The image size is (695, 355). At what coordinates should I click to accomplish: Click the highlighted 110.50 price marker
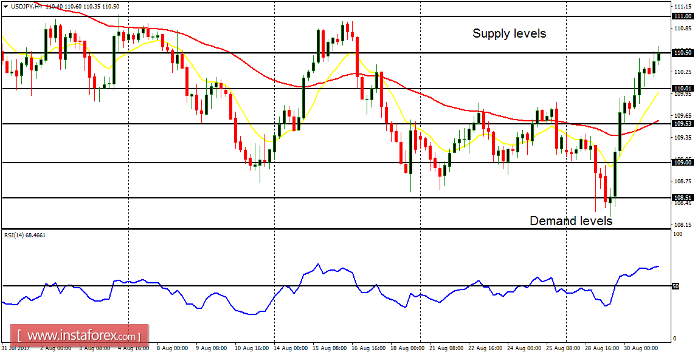tap(681, 52)
